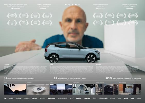Image resolution: width=145 pixels, height=103 pixels.
Task: Click "1.1 Billion People Reached within 3 weeks"
Action: (x=19, y=78)
